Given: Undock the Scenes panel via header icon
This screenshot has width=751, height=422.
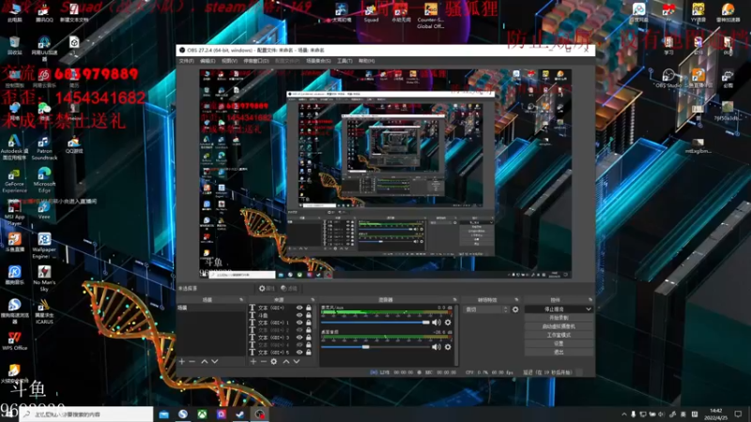Looking at the screenshot, I should [241, 299].
